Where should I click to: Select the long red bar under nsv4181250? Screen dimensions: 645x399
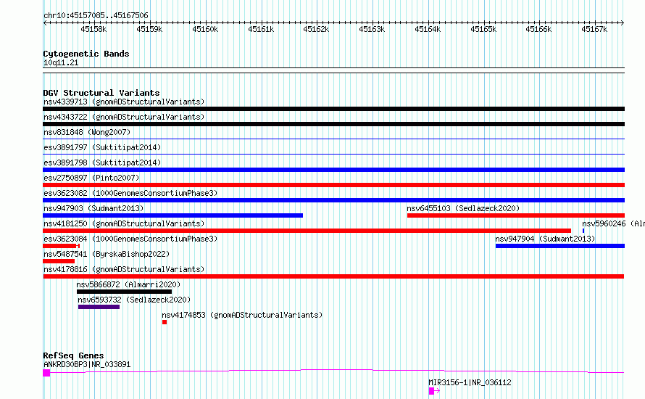tap(307, 231)
